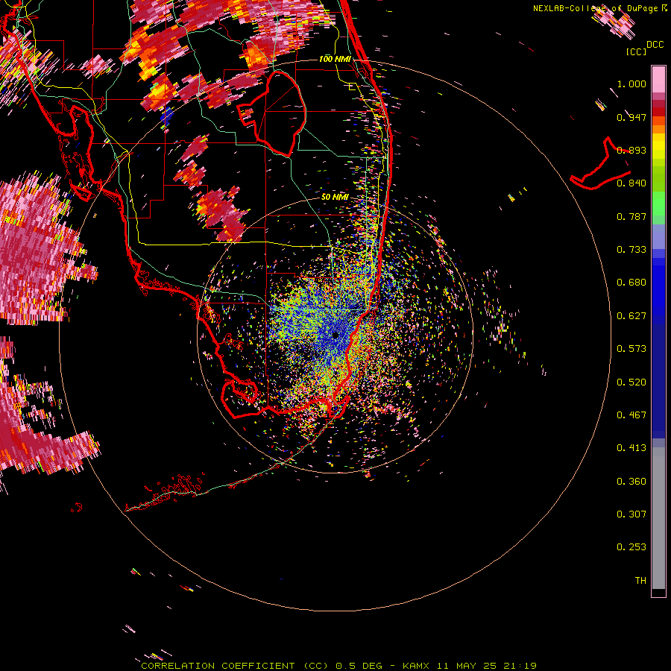Screen dimensions: 671x671
Task: Click the yellow segment of the color bar
Action: click(658, 146)
